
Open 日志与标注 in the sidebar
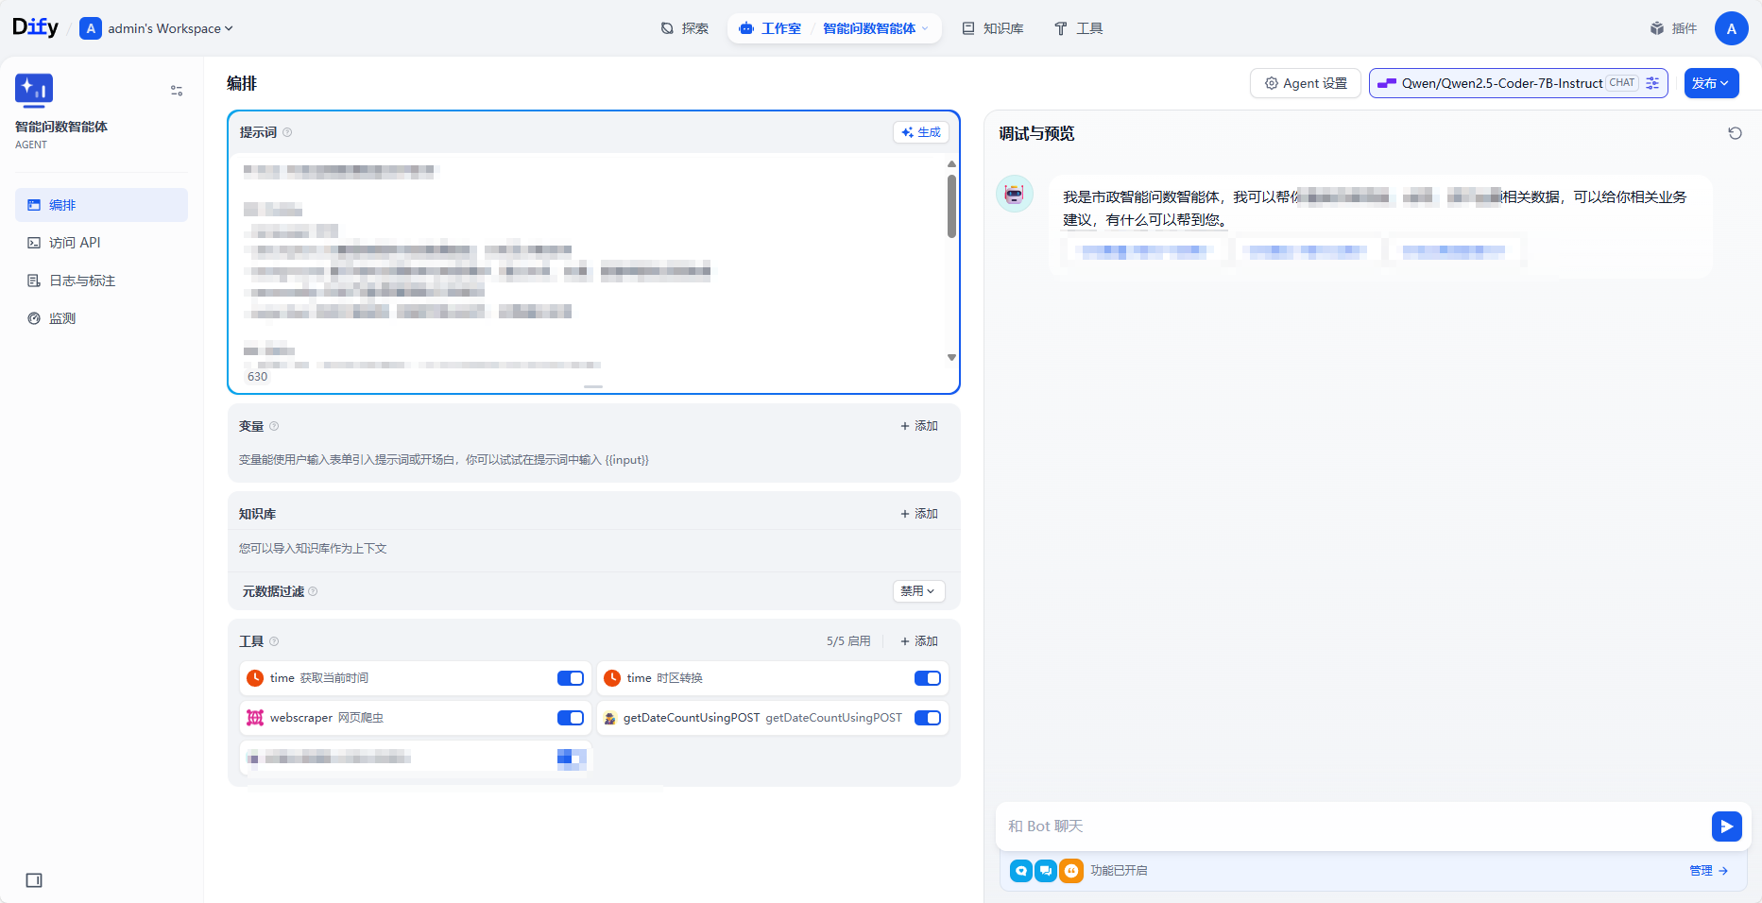click(x=80, y=281)
